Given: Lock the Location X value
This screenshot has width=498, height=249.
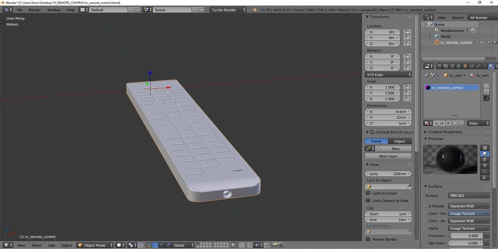Looking at the screenshot, I should pyautogui.click(x=407, y=32).
